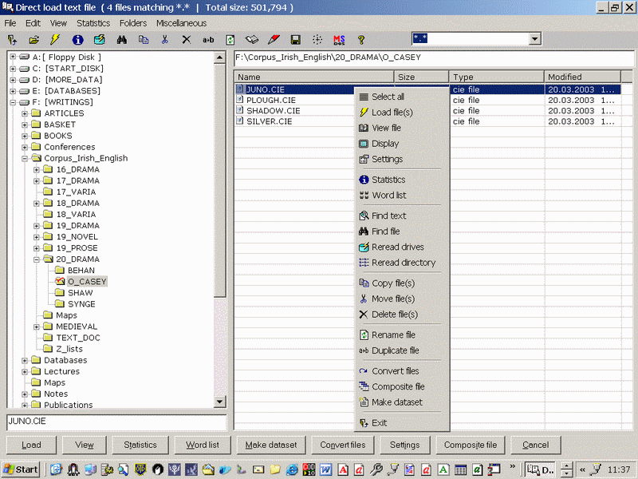The width and height of the screenshot is (638, 479).
Task: Select the SYNGE folder in the tree
Action: click(x=81, y=304)
